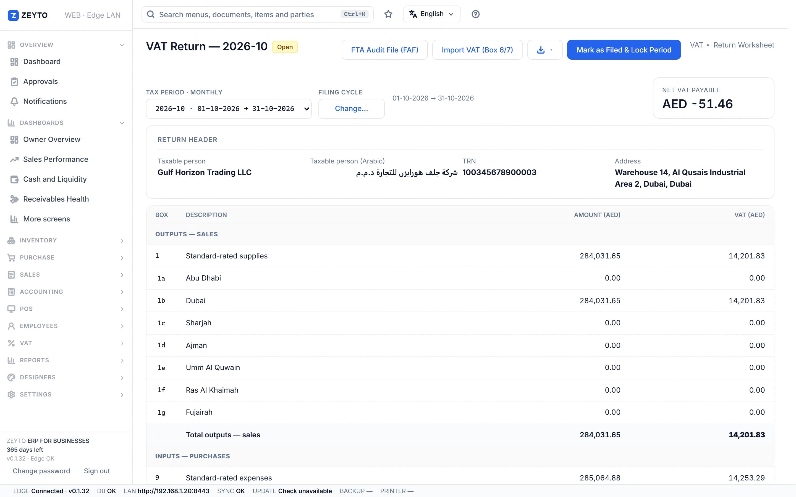Click the Sign out link
Viewport: 796px width, 497px height.
[x=97, y=471]
